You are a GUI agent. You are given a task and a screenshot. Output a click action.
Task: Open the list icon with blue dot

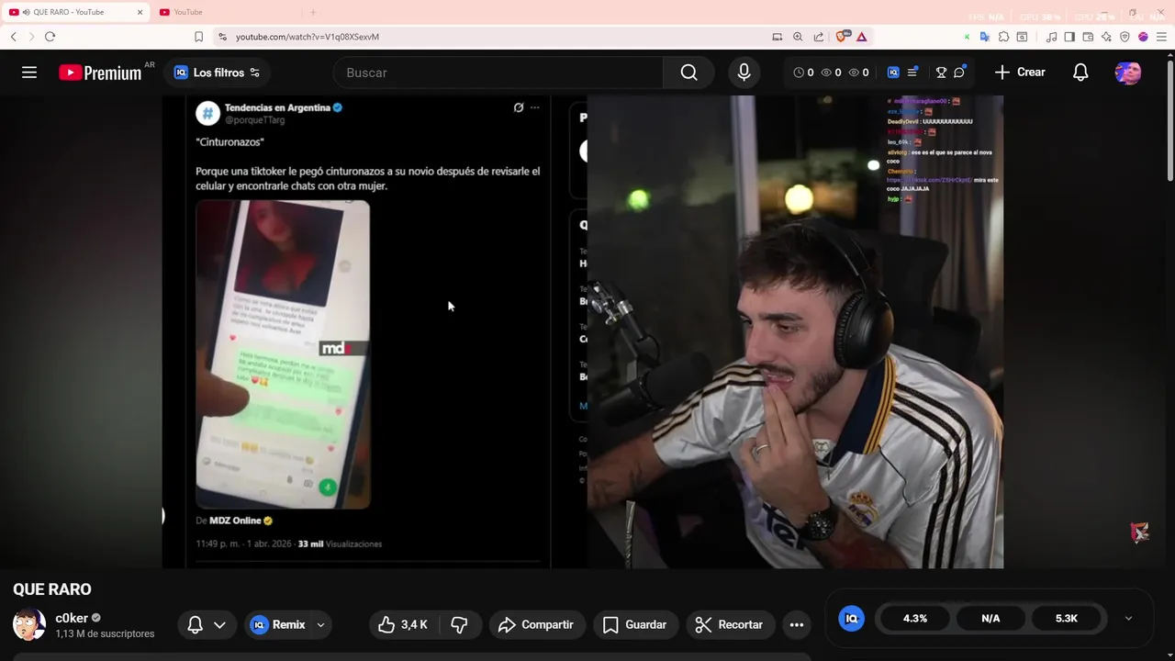tap(912, 73)
